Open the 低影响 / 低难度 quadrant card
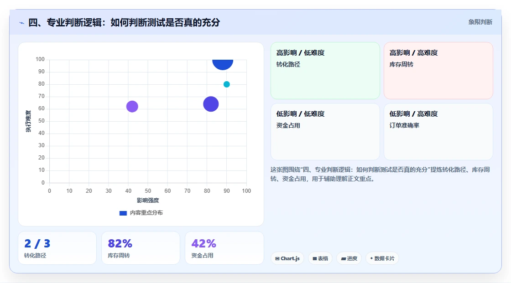 click(325, 132)
